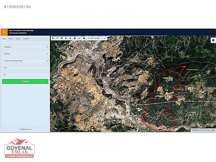Click the info tool icon
The image size is (216, 162).
point(70,38)
